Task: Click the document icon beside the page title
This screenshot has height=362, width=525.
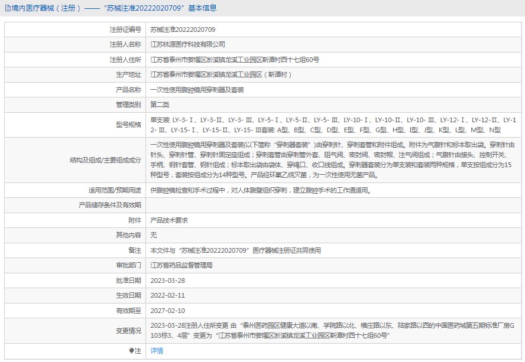Action: 7,8
